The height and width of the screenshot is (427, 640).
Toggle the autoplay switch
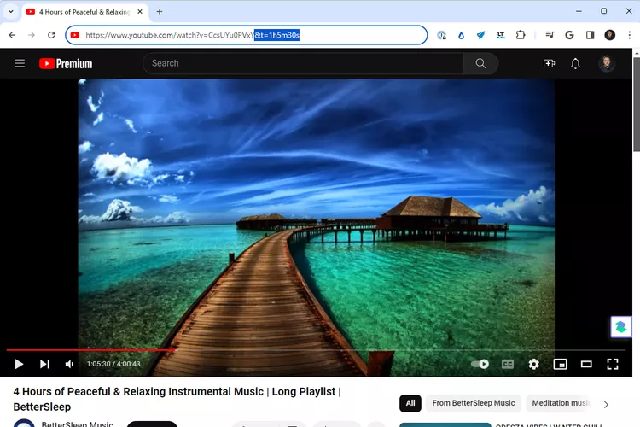[480, 364]
